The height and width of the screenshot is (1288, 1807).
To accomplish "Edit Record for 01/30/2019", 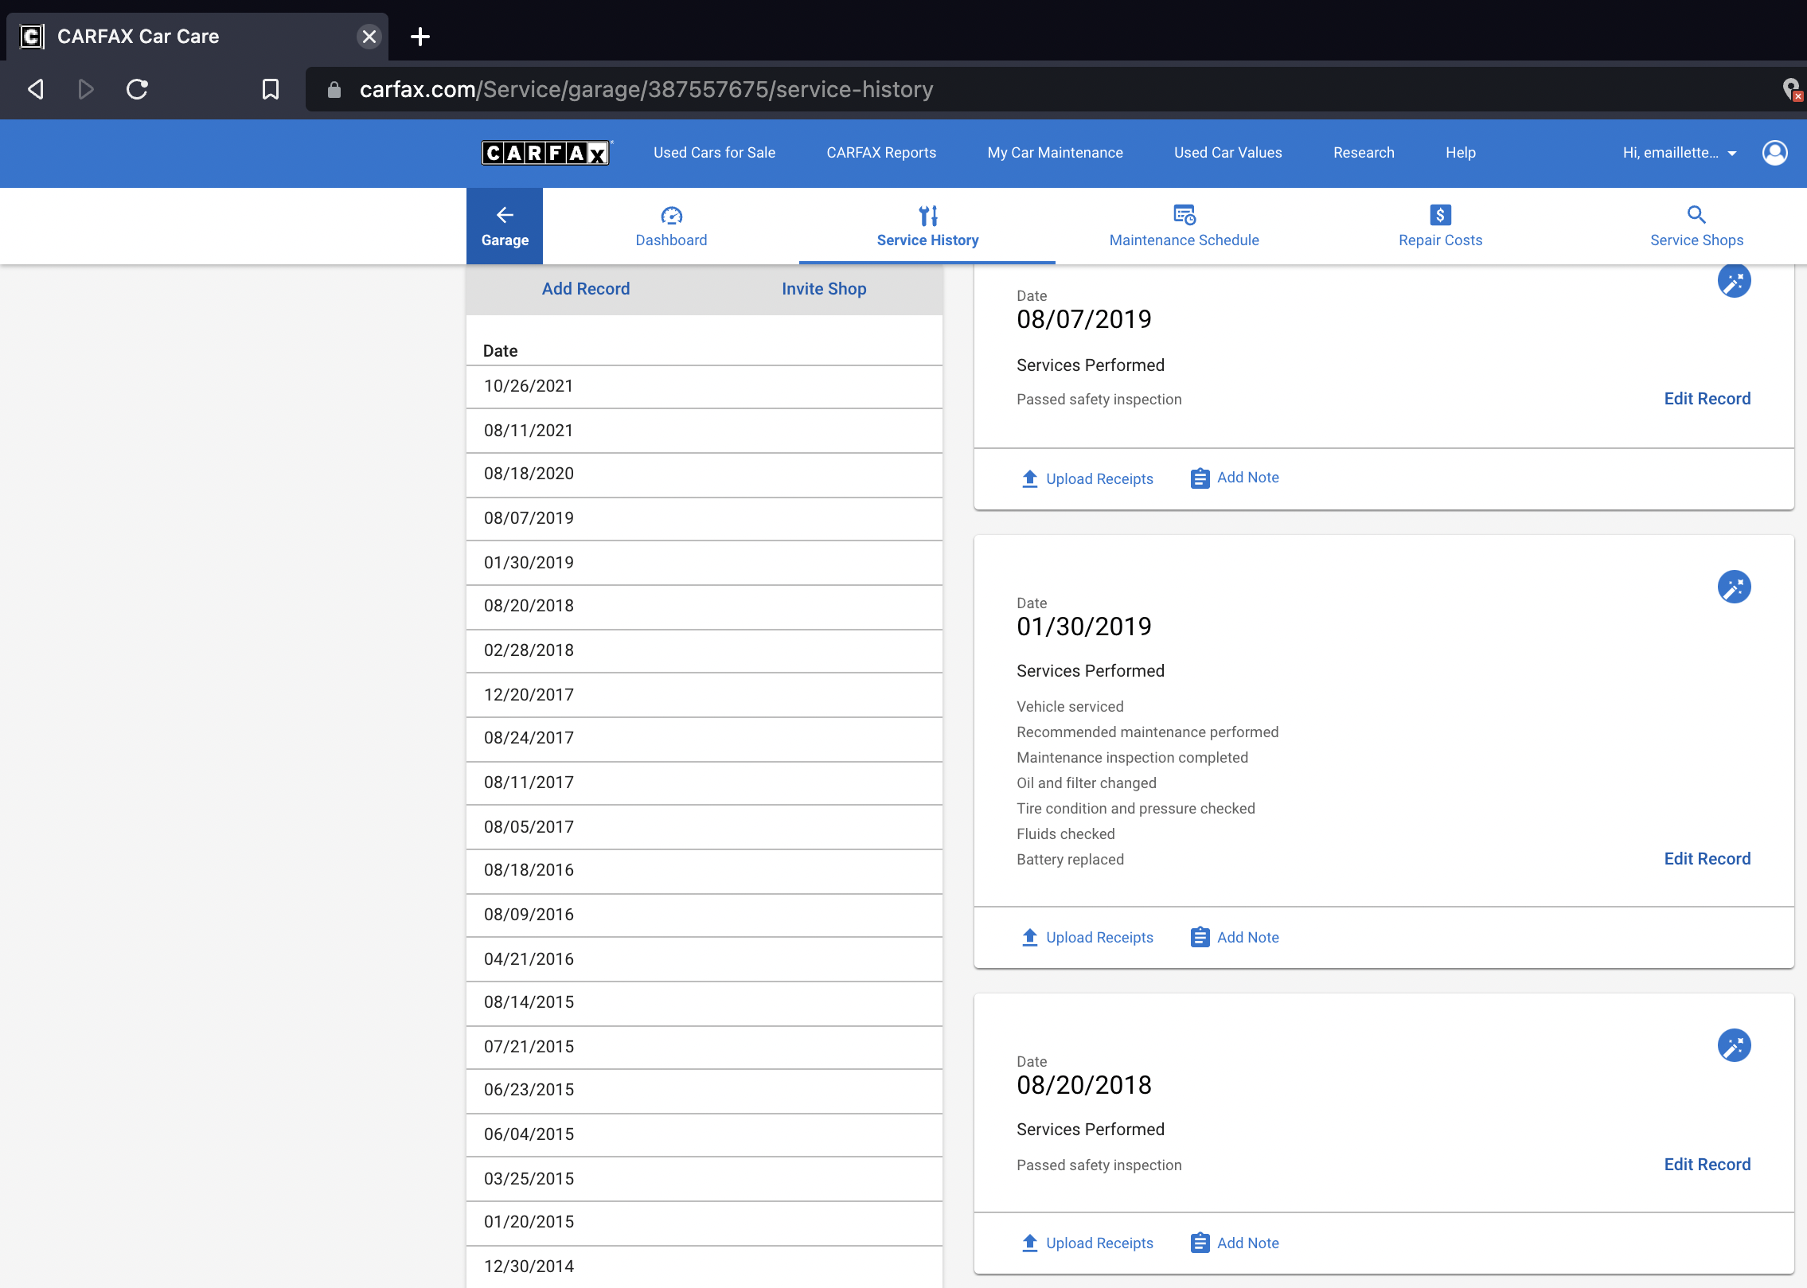I will (x=1707, y=859).
